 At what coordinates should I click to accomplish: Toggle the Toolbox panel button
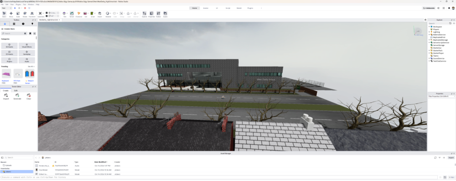click(x=159, y=14)
